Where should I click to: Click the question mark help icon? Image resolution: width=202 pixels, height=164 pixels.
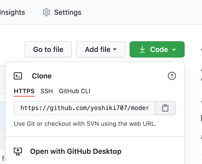pos(172,76)
